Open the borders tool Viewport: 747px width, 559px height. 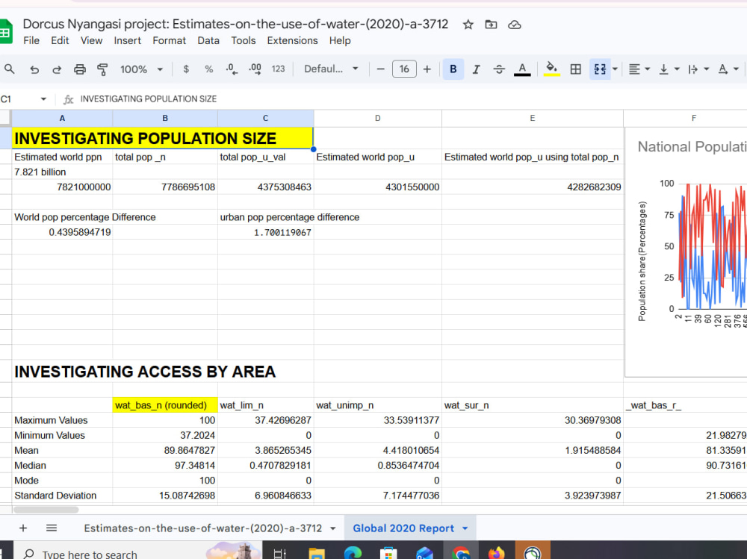point(575,69)
